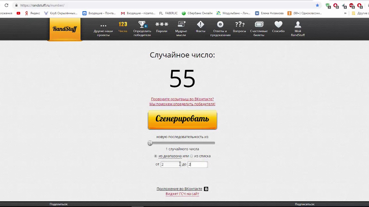Open Другие закладки folder
Image resolution: width=369 pixels, height=207 pixels.
[x=360, y=13]
